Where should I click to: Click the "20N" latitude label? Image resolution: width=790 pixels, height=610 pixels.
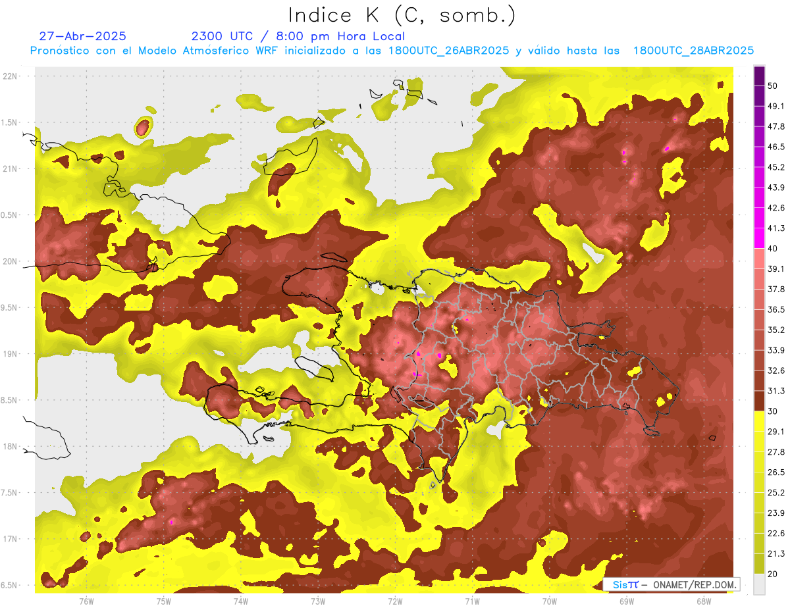(11, 261)
